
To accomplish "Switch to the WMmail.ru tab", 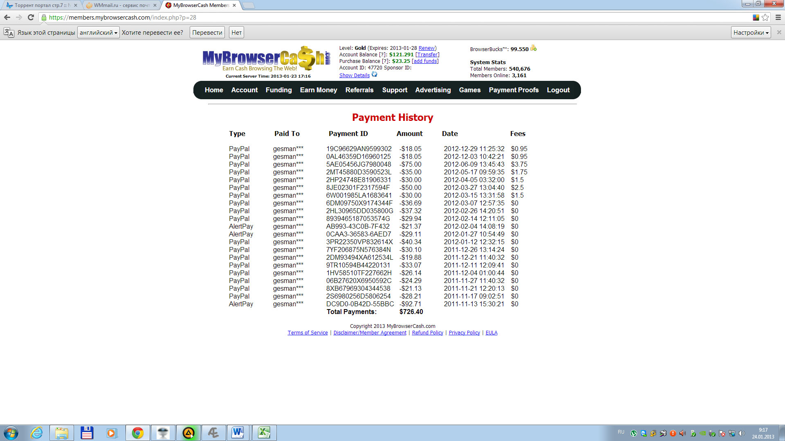I will [121, 5].
